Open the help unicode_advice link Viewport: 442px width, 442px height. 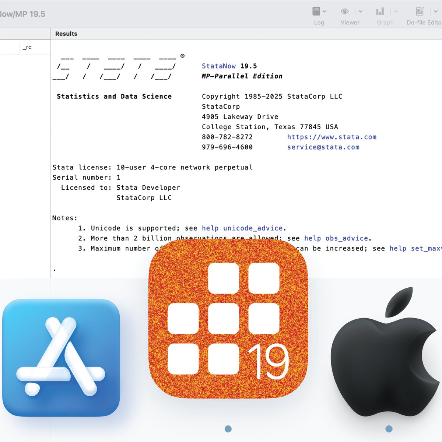tap(242, 228)
